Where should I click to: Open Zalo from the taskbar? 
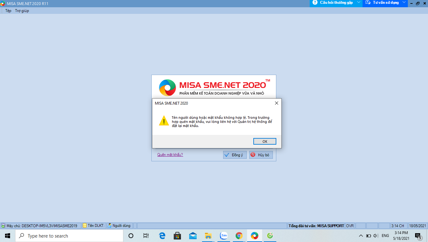[x=224, y=236]
